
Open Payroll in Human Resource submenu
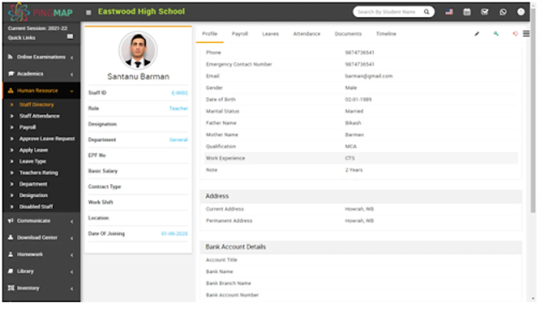click(x=27, y=127)
